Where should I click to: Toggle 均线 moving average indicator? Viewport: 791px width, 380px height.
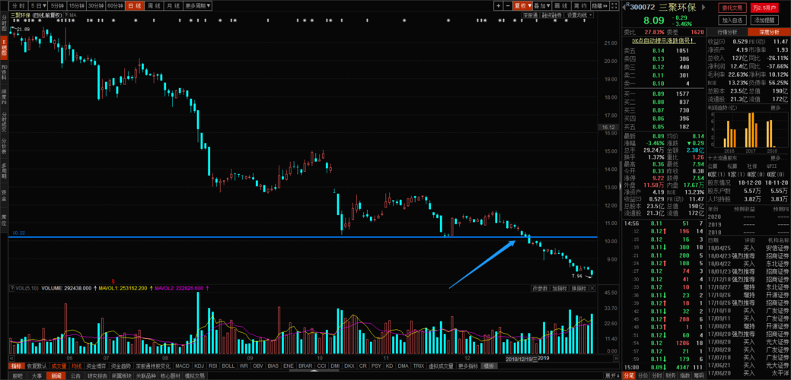(x=77, y=366)
